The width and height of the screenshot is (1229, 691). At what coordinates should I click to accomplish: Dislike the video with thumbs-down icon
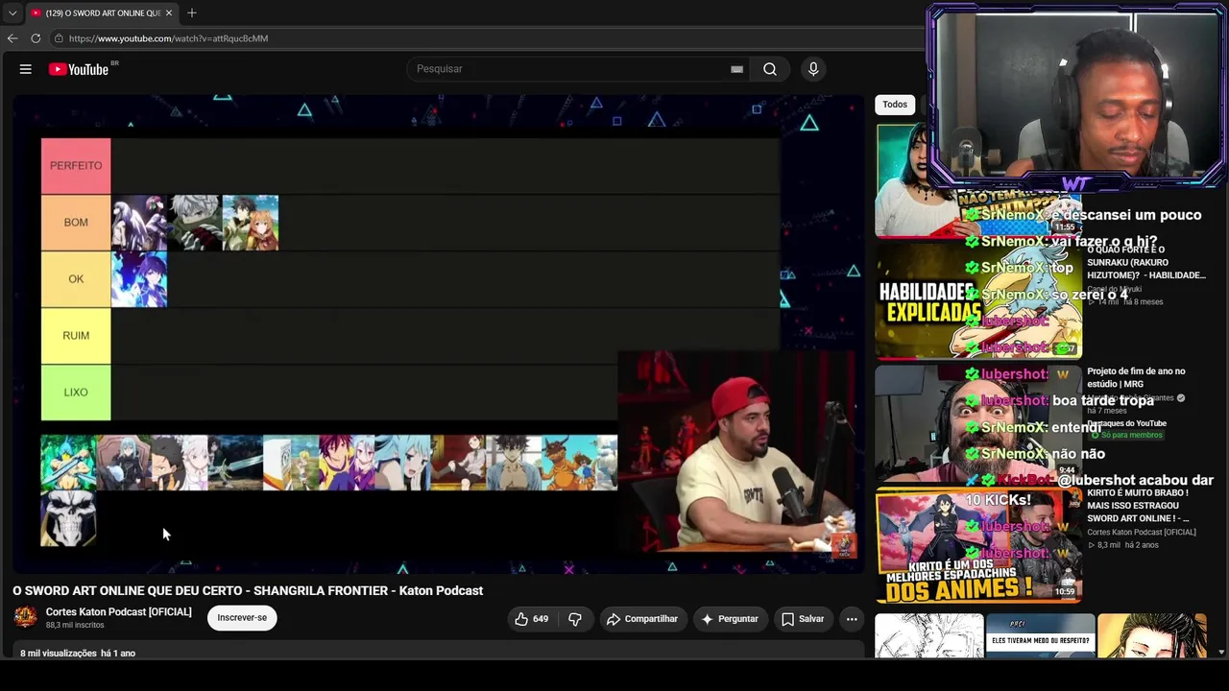[575, 619]
